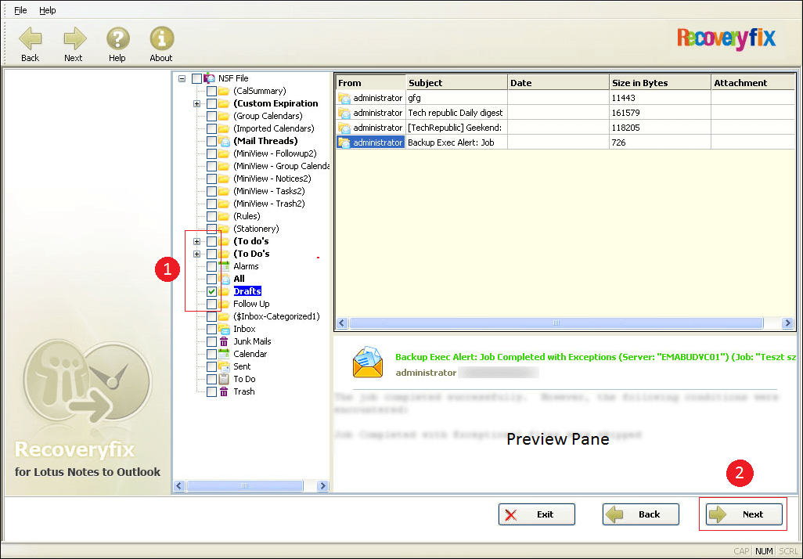Select the (MiniView - Tasks2) tree item
The image size is (803, 559).
pos(269,191)
